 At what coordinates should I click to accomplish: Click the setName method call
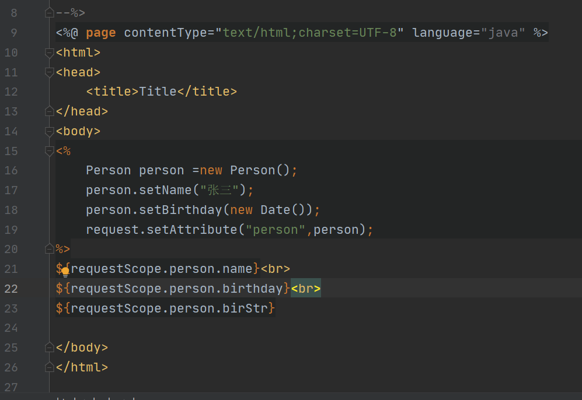165,190
